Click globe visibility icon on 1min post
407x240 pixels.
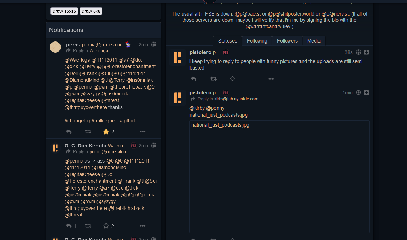(x=358, y=93)
